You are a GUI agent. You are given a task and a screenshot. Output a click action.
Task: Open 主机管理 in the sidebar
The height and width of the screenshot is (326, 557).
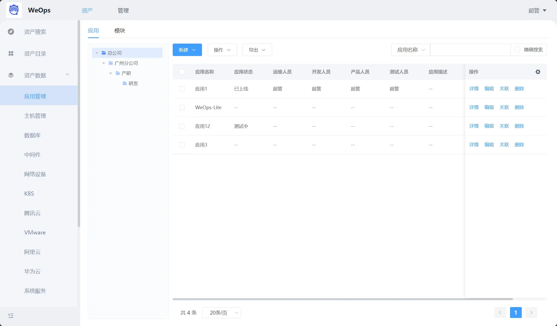click(x=39, y=116)
